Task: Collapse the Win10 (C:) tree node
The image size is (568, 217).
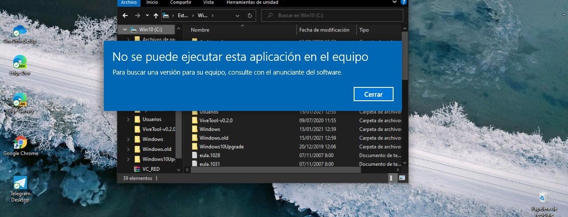Action: pos(125,30)
